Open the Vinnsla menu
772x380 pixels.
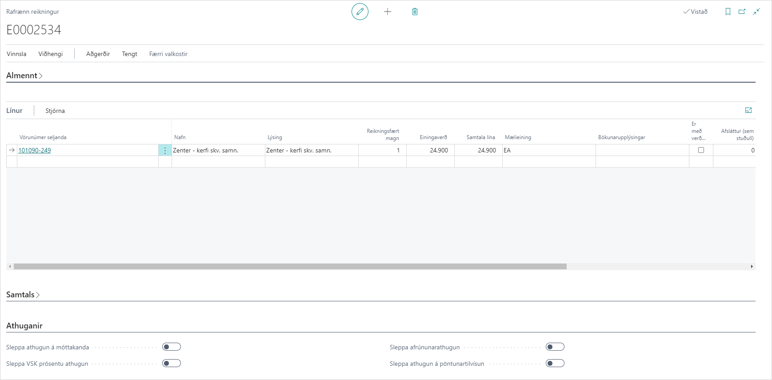(x=16, y=54)
